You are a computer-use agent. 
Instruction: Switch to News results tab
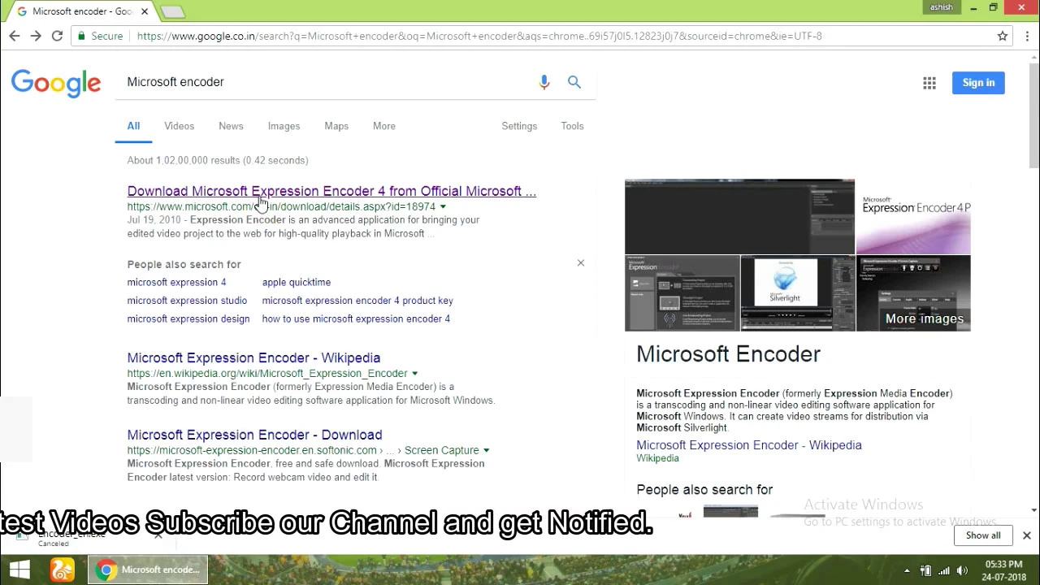(x=231, y=126)
